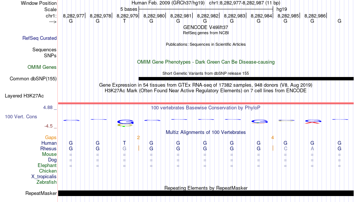This screenshot has width=354, height=202.
Task: Click the -4.5 PhyloP lower scale value
Action: (48, 126)
